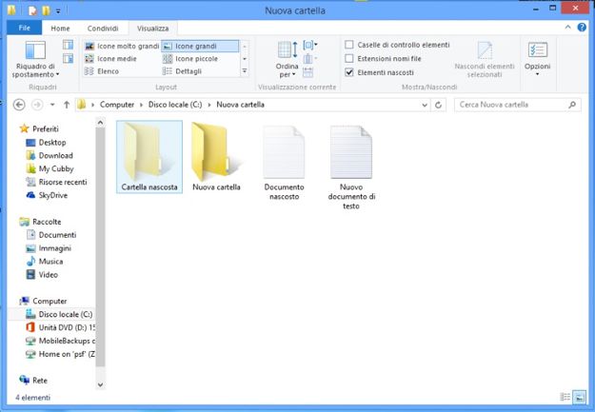Select the Documento nascosto file
The height and width of the screenshot is (412, 595).
pos(285,163)
